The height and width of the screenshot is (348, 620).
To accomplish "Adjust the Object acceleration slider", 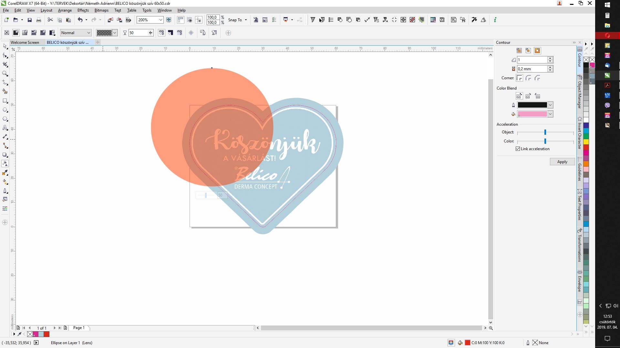I will tap(545, 132).
